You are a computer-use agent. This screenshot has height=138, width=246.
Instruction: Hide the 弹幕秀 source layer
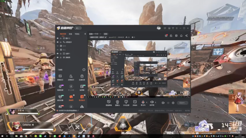click(x=58, y=57)
